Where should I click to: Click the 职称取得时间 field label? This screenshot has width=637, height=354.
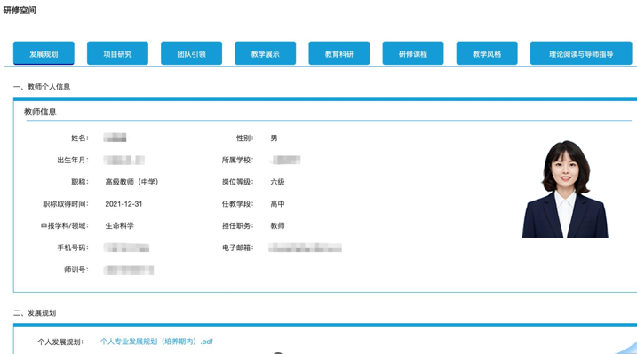(x=66, y=204)
